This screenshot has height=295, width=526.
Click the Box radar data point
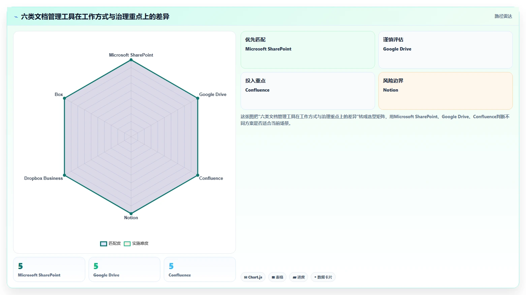point(64,98)
